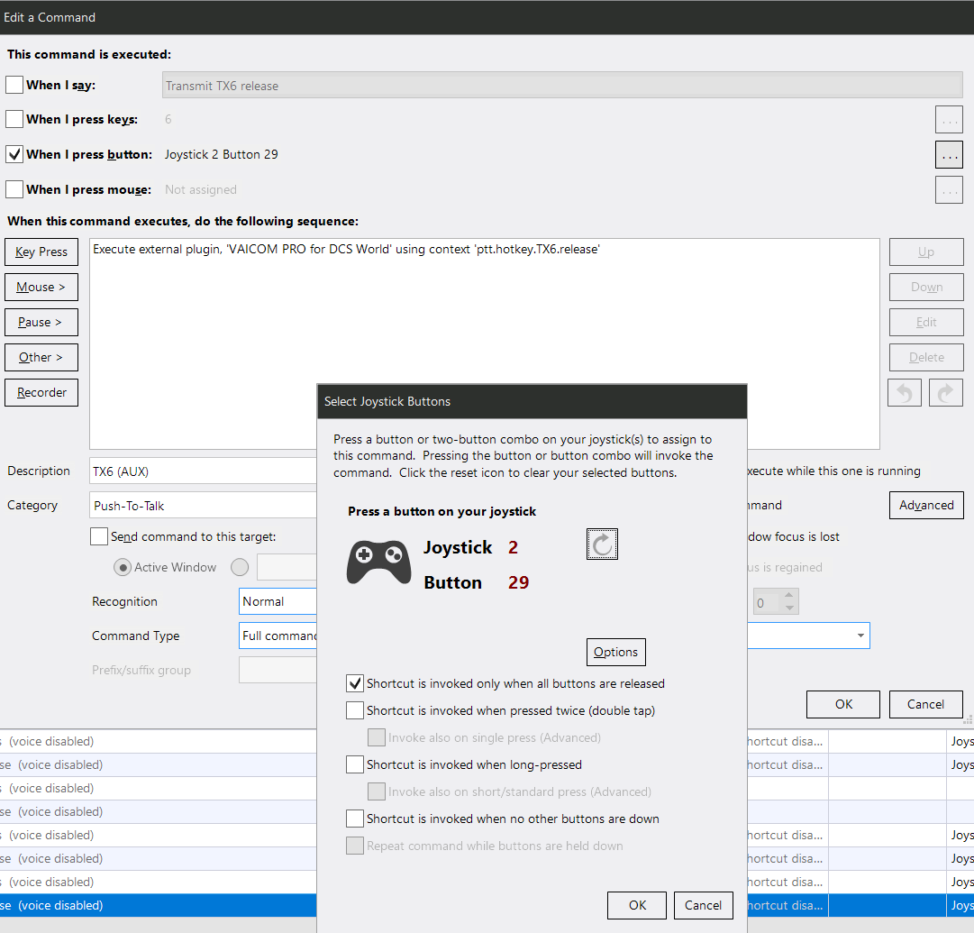974x933 pixels.
Task: Enable 'Shortcut is invoked when long-pressed'
Action: [355, 764]
